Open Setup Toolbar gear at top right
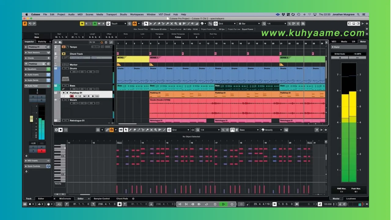 pyautogui.click(x=367, y=24)
